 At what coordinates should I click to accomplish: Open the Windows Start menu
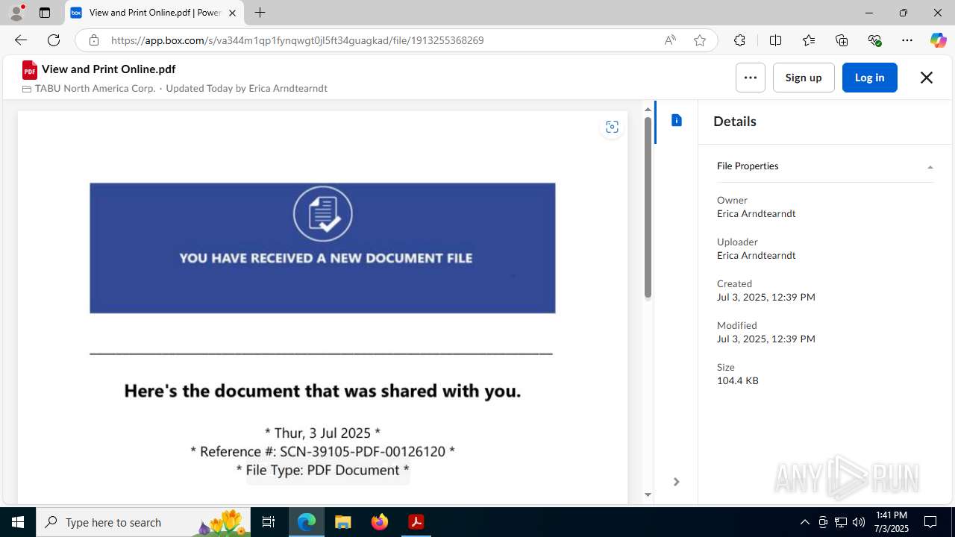pyautogui.click(x=18, y=522)
